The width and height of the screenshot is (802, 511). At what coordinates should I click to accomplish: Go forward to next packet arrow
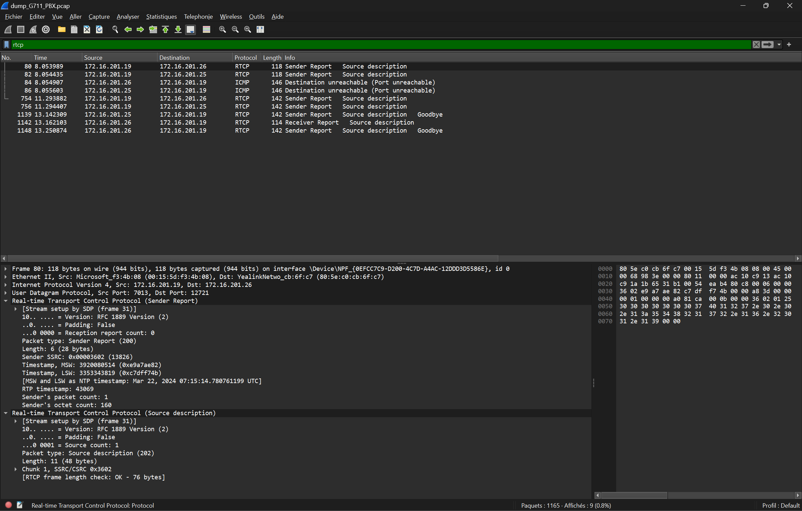(x=140, y=29)
